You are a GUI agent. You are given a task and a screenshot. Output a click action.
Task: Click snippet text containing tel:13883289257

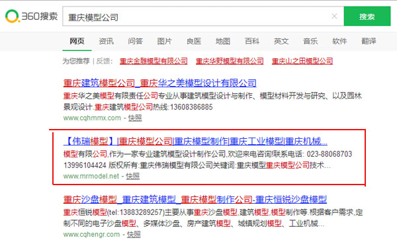pos(213,218)
